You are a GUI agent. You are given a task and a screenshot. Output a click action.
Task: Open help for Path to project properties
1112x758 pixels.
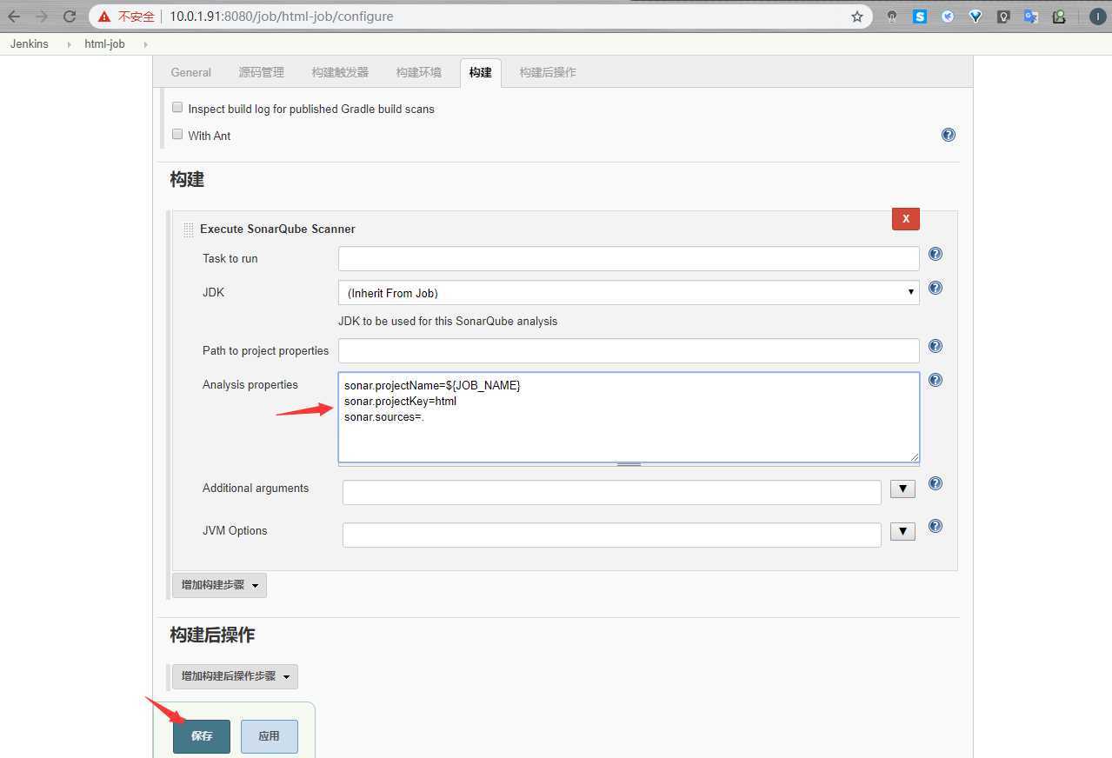[x=936, y=346]
